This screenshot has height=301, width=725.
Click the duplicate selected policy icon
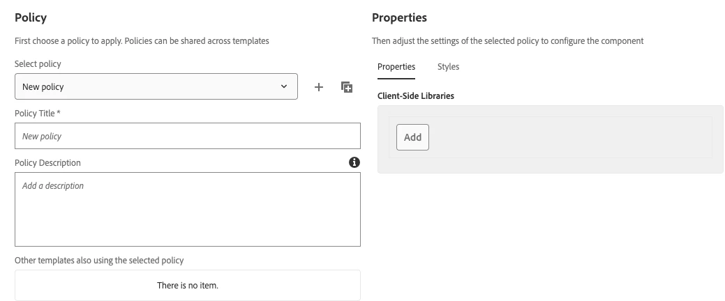pos(347,87)
